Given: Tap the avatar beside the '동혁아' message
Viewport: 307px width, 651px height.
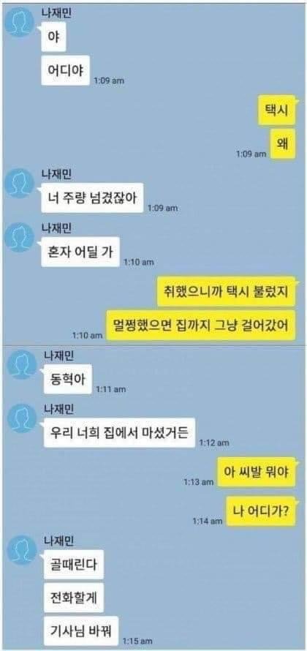Looking at the screenshot, I should [22, 364].
